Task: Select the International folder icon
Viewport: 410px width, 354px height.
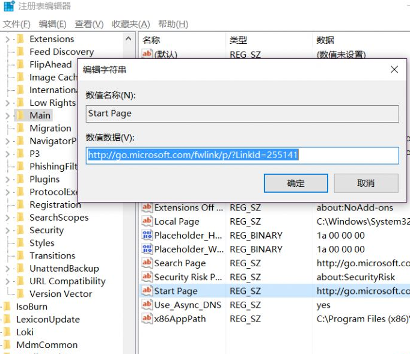Action: [20, 90]
